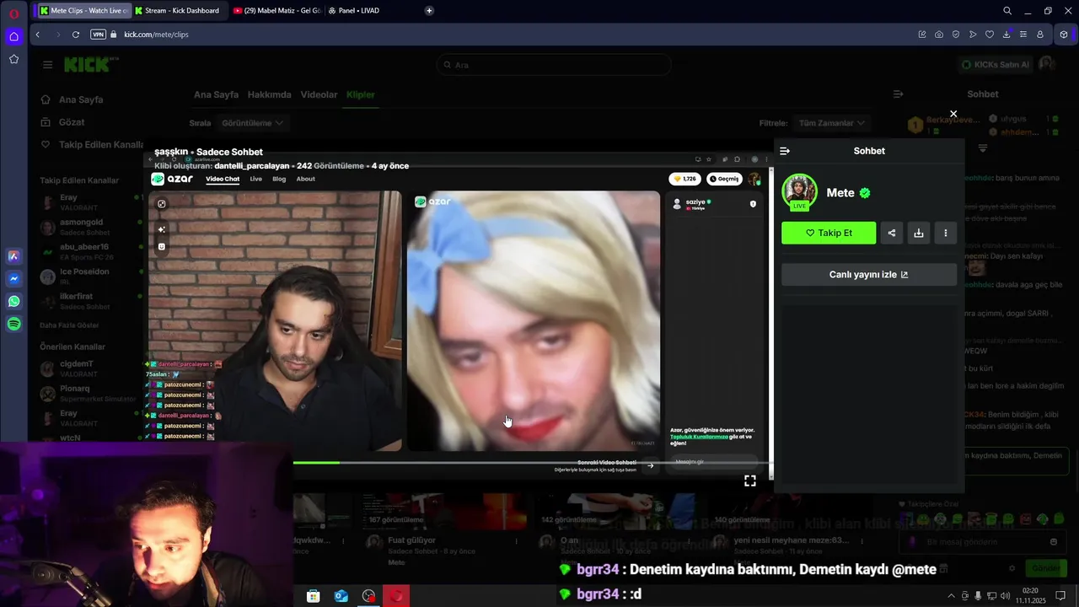Select the Mete Clips browser tab
This screenshot has height=607, width=1079.
point(83,10)
